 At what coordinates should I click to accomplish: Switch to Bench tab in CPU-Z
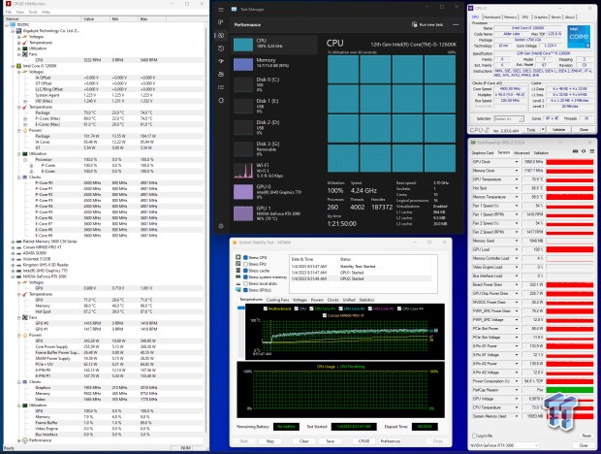coord(556,17)
